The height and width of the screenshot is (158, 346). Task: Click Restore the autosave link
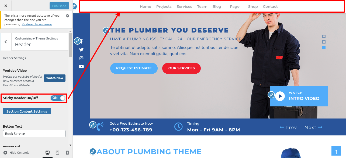tap(37, 24)
